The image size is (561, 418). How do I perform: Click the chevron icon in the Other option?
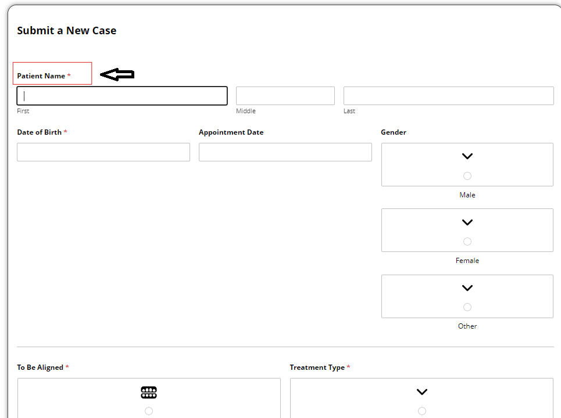click(x=467, y=288)
